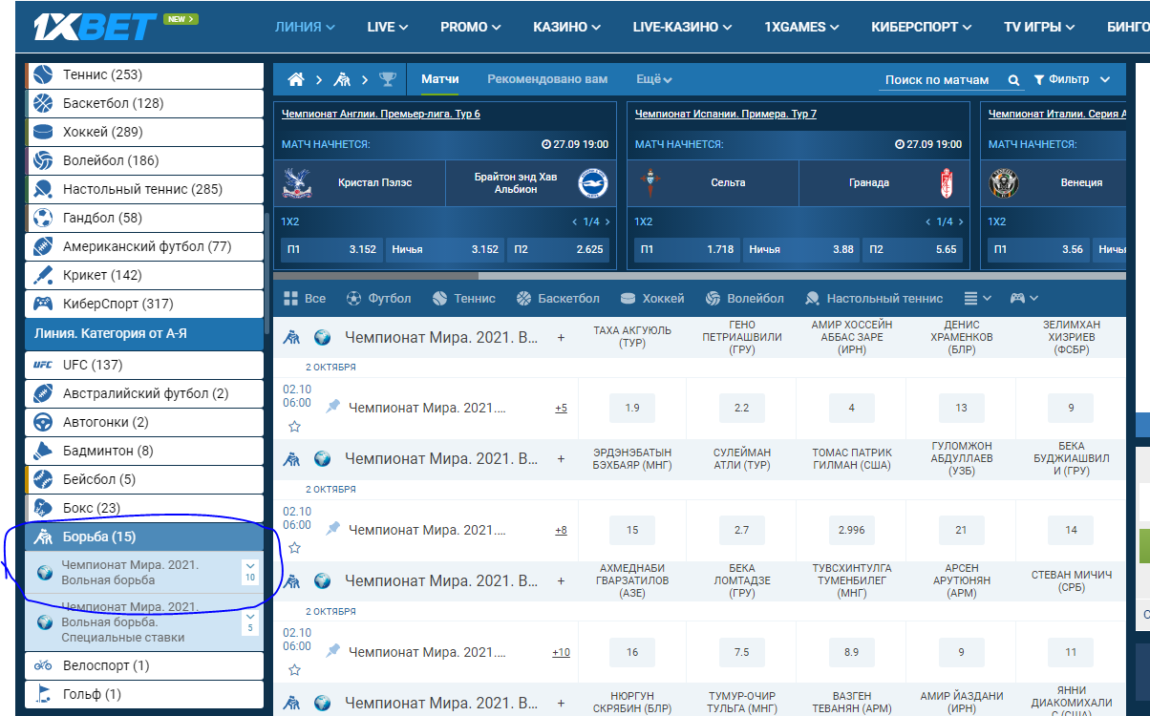The width and height of the screenshot is (1150, 716).
Task: Open the LIVE dropdown menu
Action: (x=388, y=27)
